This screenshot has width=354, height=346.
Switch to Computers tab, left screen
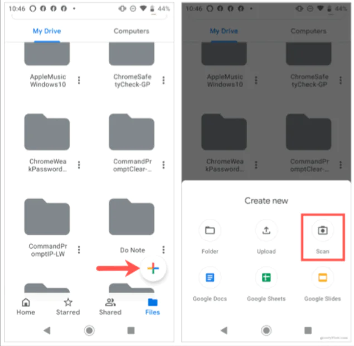click(132, 31)
